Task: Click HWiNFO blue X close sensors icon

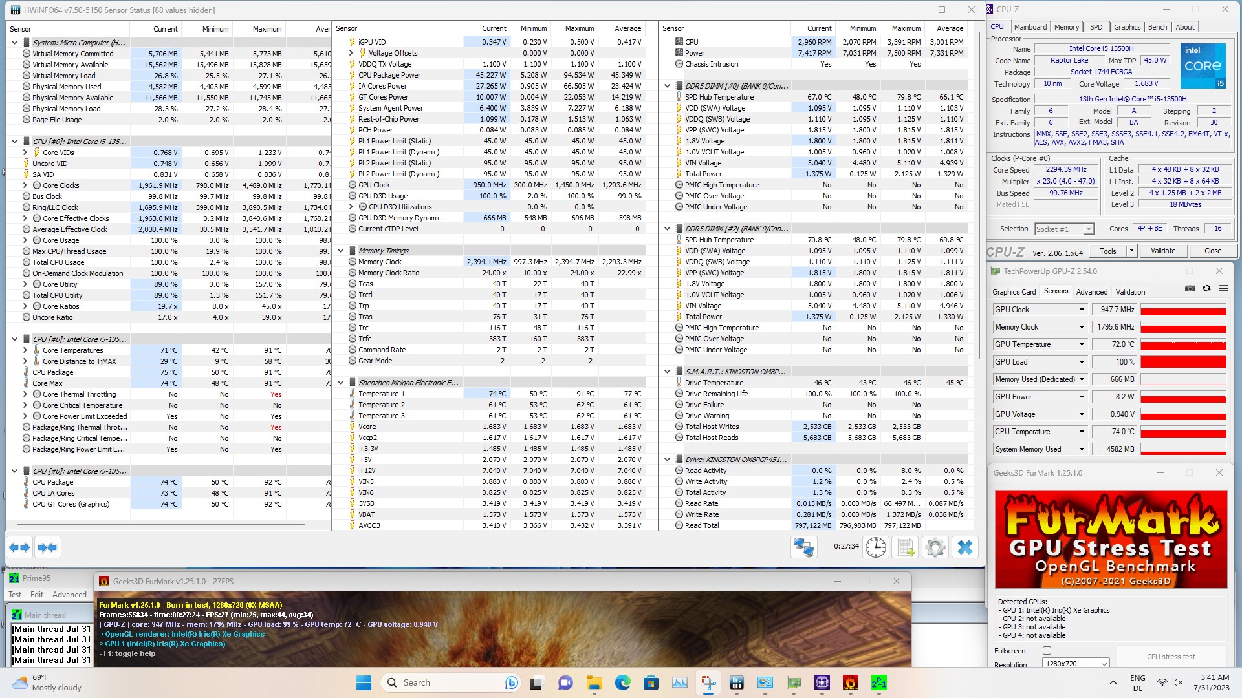Action: point(965,547)
